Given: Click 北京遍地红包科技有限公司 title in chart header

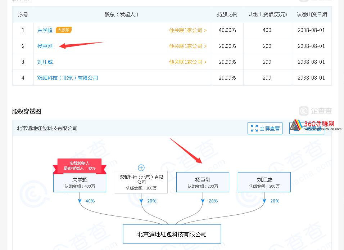Looking at the screenshot, I should tap(47, 128).
